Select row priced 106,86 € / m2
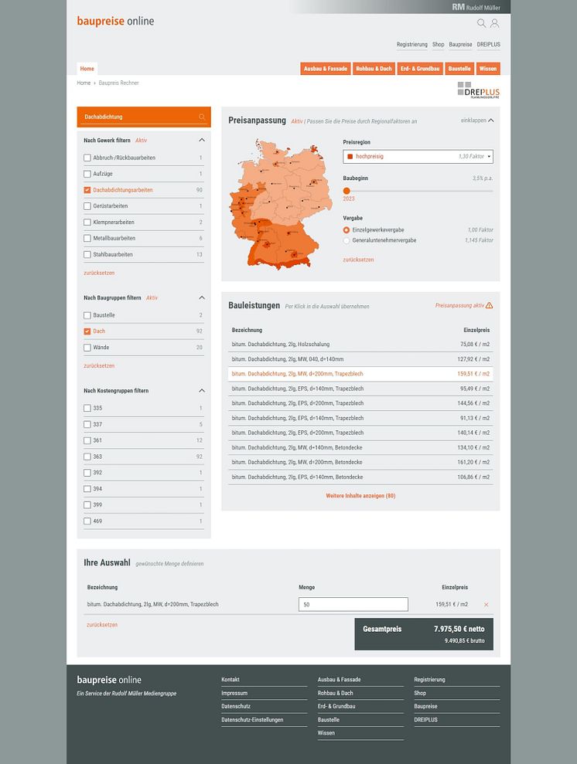 coord(360,477)
